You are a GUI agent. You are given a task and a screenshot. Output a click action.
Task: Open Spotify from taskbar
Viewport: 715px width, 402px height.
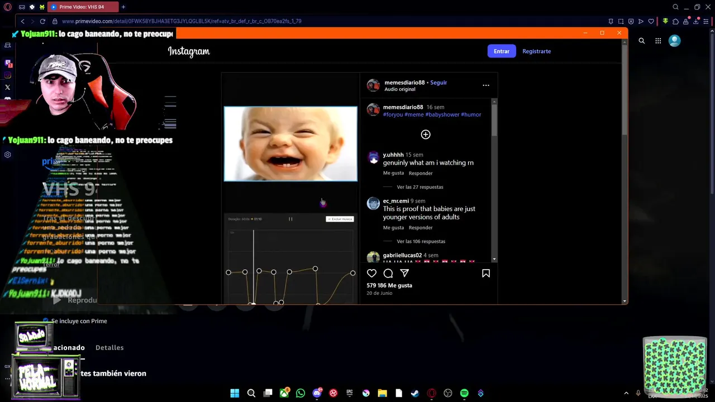point(464,393)
